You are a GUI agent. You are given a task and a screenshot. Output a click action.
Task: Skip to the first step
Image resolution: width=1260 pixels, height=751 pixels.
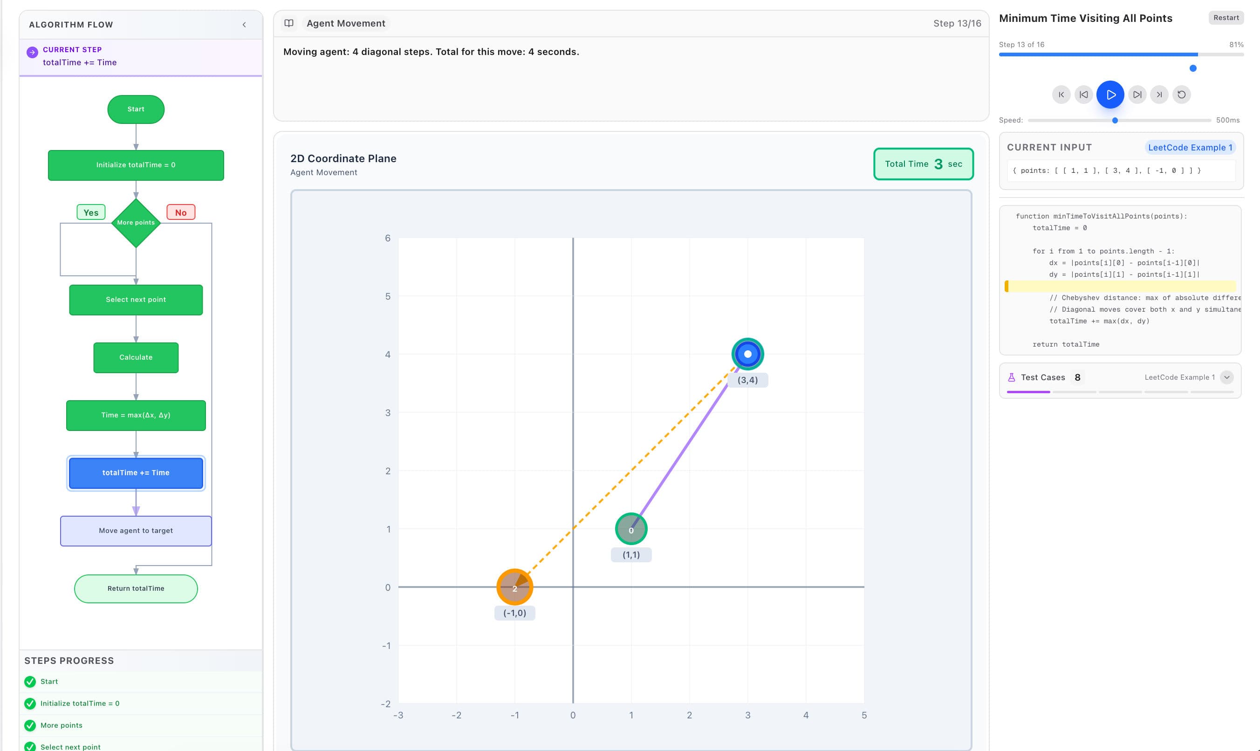click(1061, 94)
